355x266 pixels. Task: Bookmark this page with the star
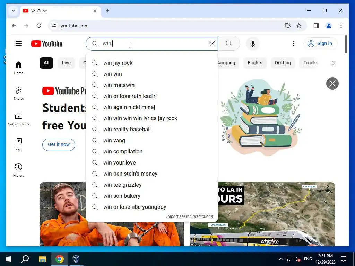click(x=299, y=26)
